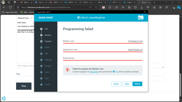Select the Verify step circle

click(x=41, y=47)
